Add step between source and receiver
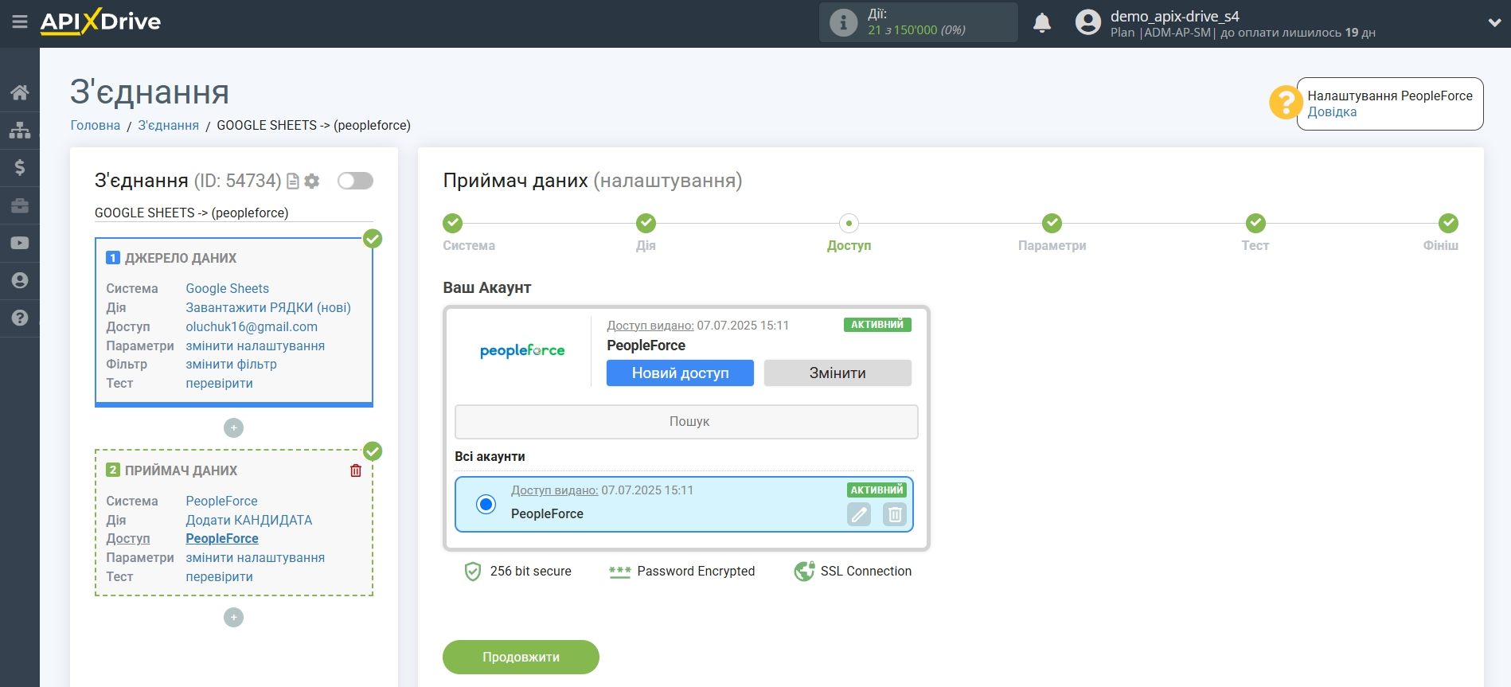Viewport: 1511px width, 687px height. pos(233,428)
